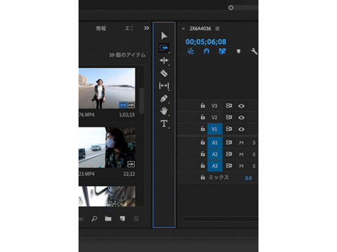Toggle lock on track A1
Viewport: 337px width, 252px height.
[203, 142]
